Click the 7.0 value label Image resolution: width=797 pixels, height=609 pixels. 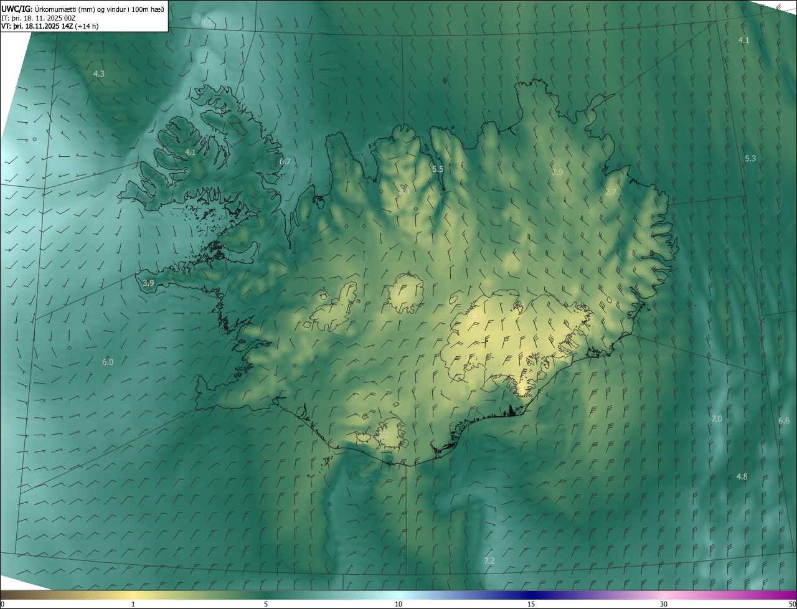tap(716, 418)
